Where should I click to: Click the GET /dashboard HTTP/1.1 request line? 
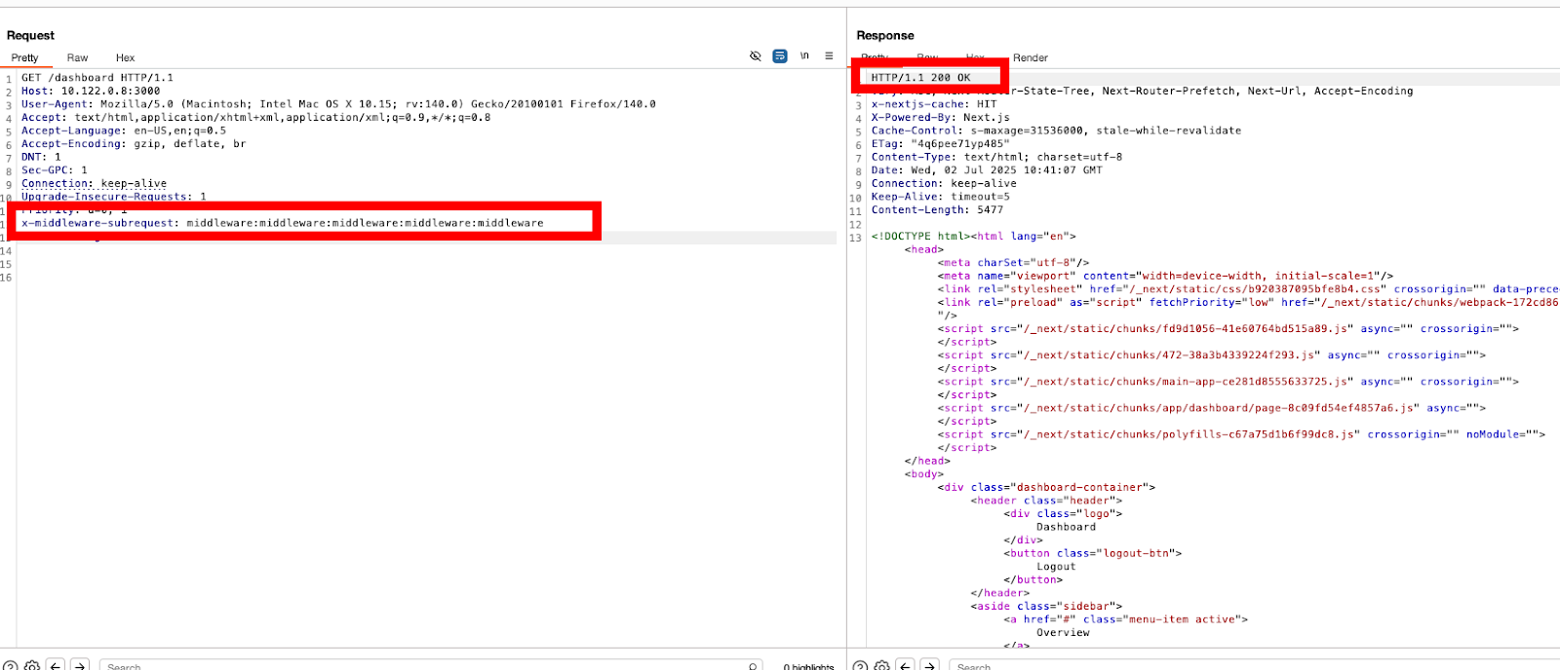97,78
